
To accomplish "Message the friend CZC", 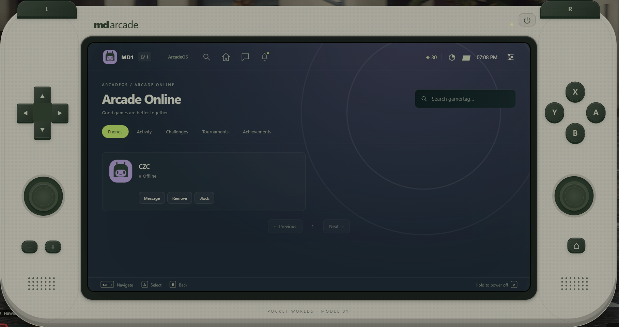I will click(x=152, y=198).
